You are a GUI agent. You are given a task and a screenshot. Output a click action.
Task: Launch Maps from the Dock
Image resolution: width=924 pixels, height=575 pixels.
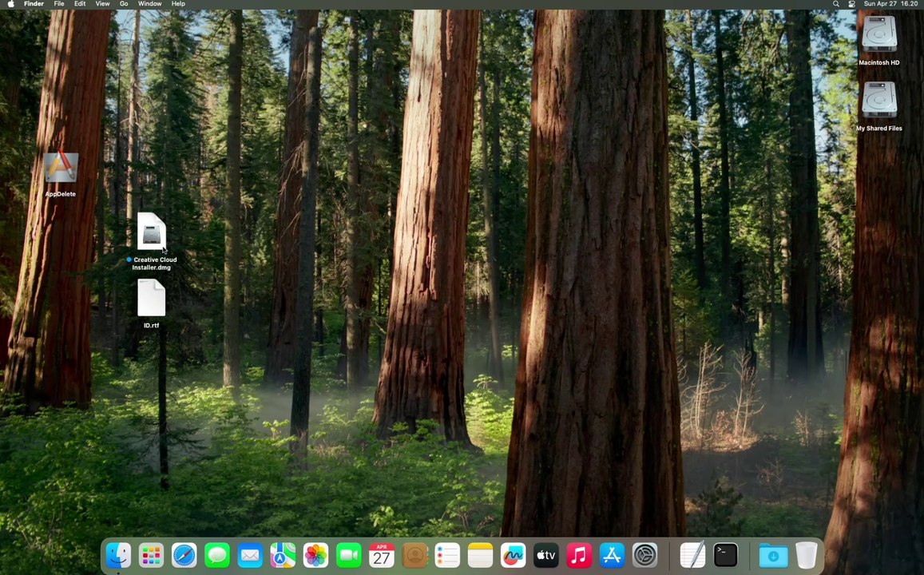(x=283, y=555)
